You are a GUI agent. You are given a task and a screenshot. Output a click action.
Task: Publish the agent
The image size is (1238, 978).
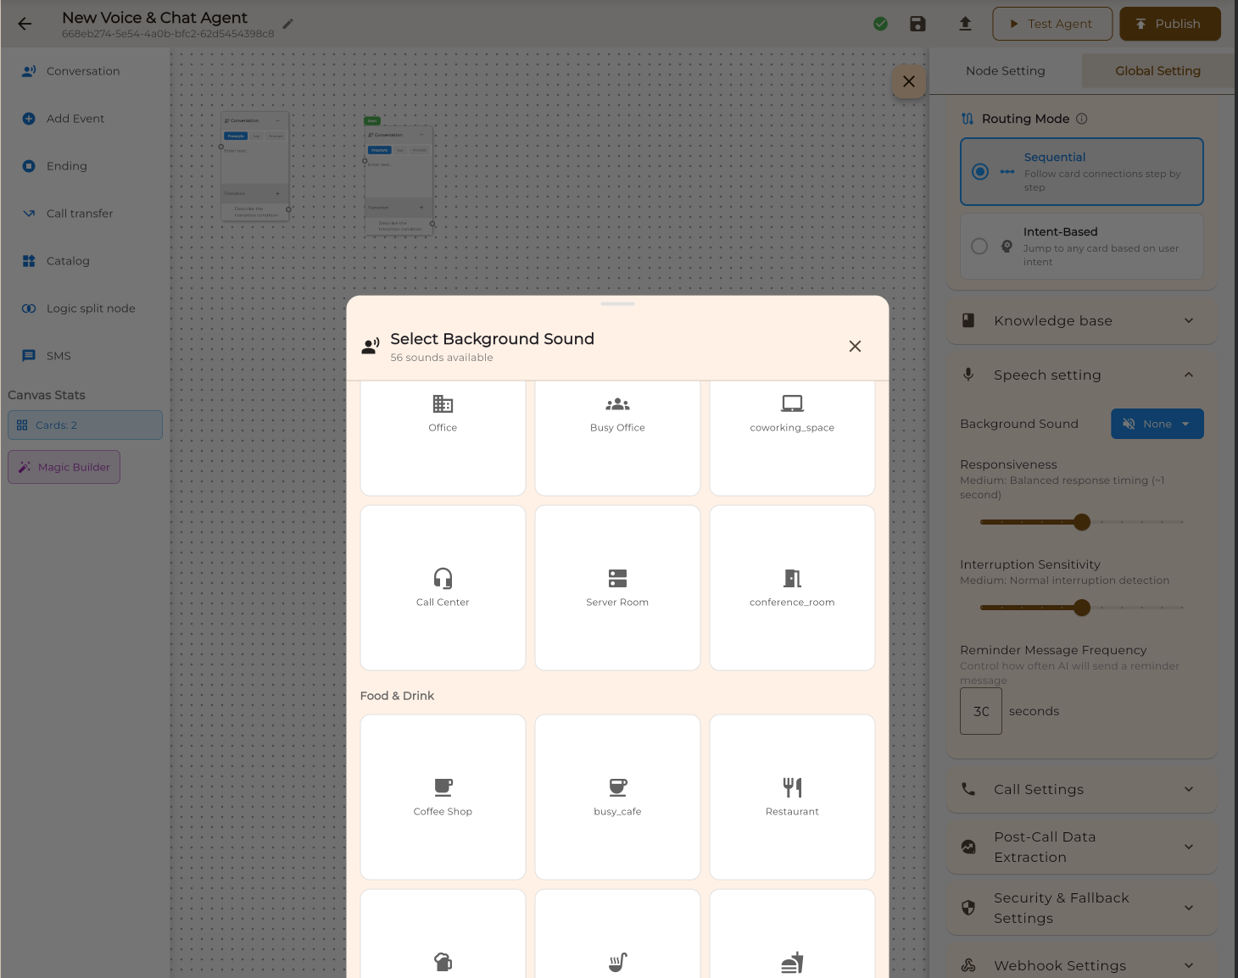tap(1170, 24)
